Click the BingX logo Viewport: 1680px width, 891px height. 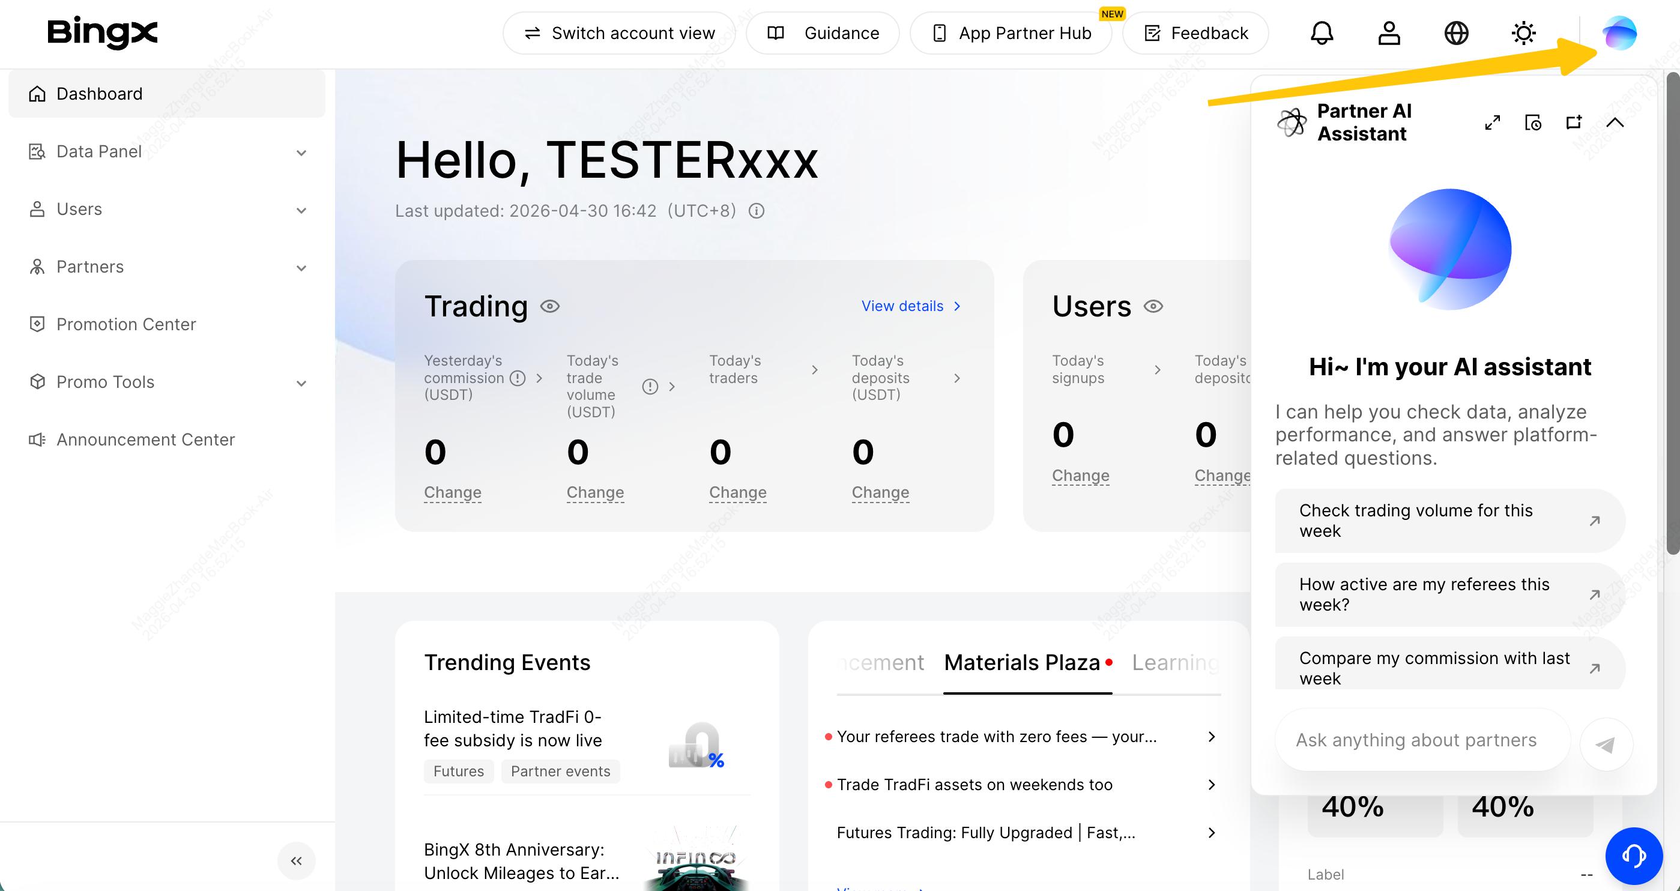pos(103,32)
